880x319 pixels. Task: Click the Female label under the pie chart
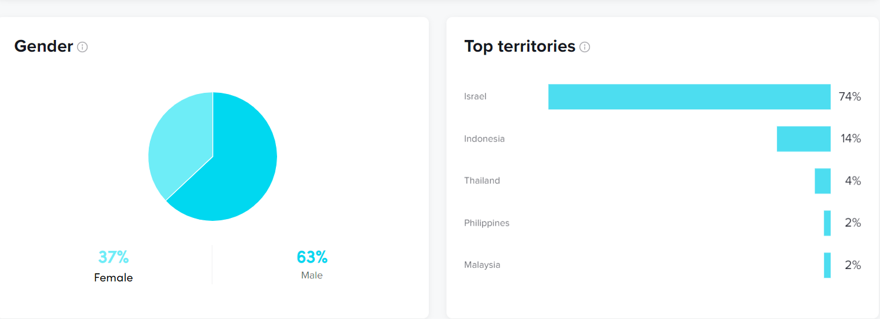pos(114,278)
